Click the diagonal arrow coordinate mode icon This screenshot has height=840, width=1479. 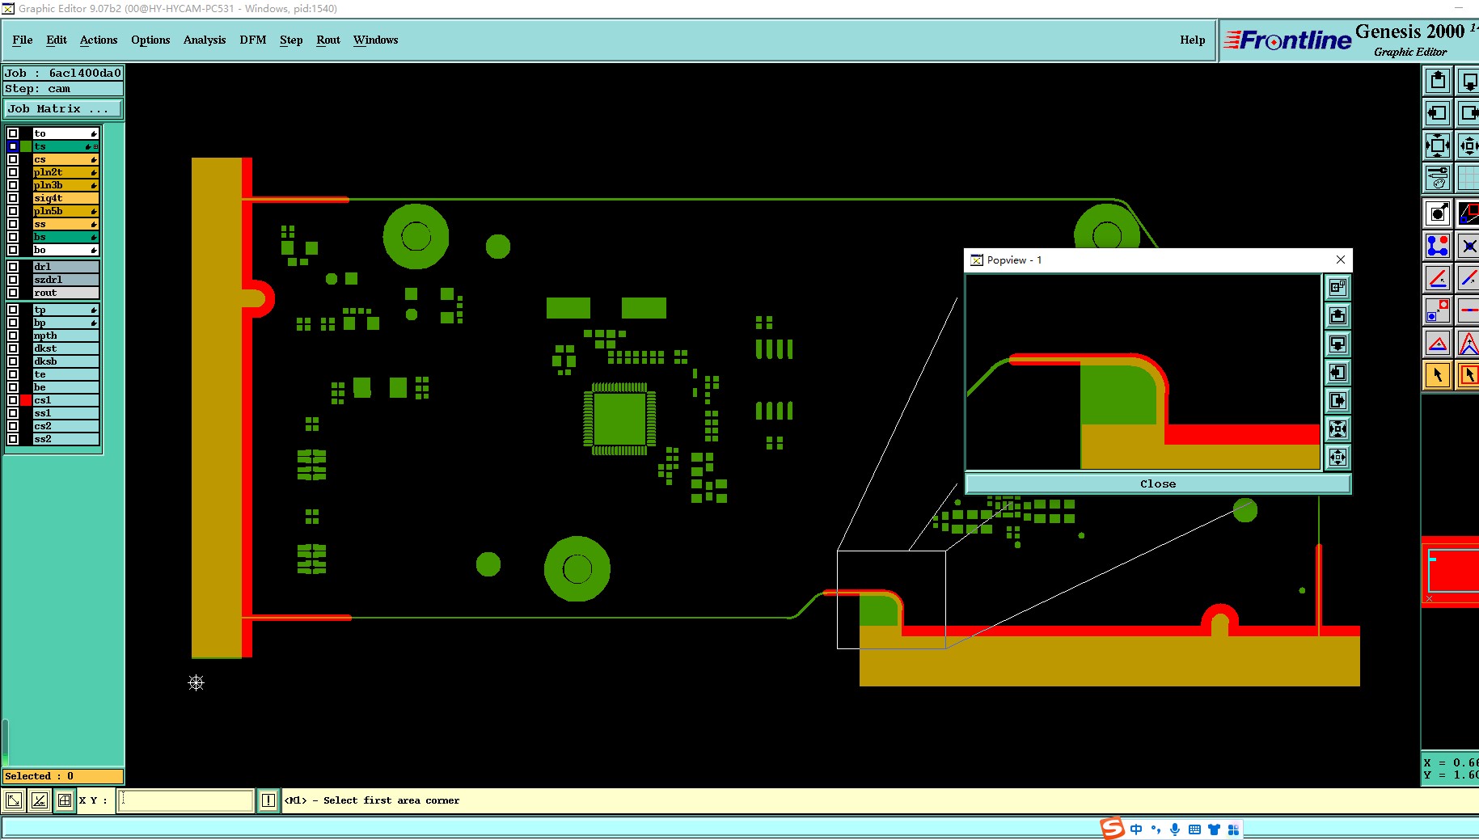coord(14,800)
